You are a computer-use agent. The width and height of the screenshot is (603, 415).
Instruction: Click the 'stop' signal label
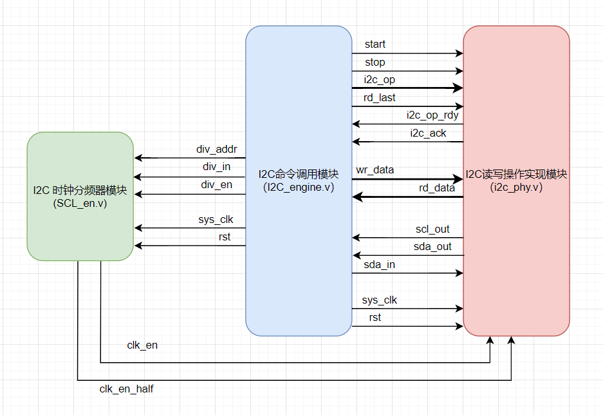click(x=375, y=62)
